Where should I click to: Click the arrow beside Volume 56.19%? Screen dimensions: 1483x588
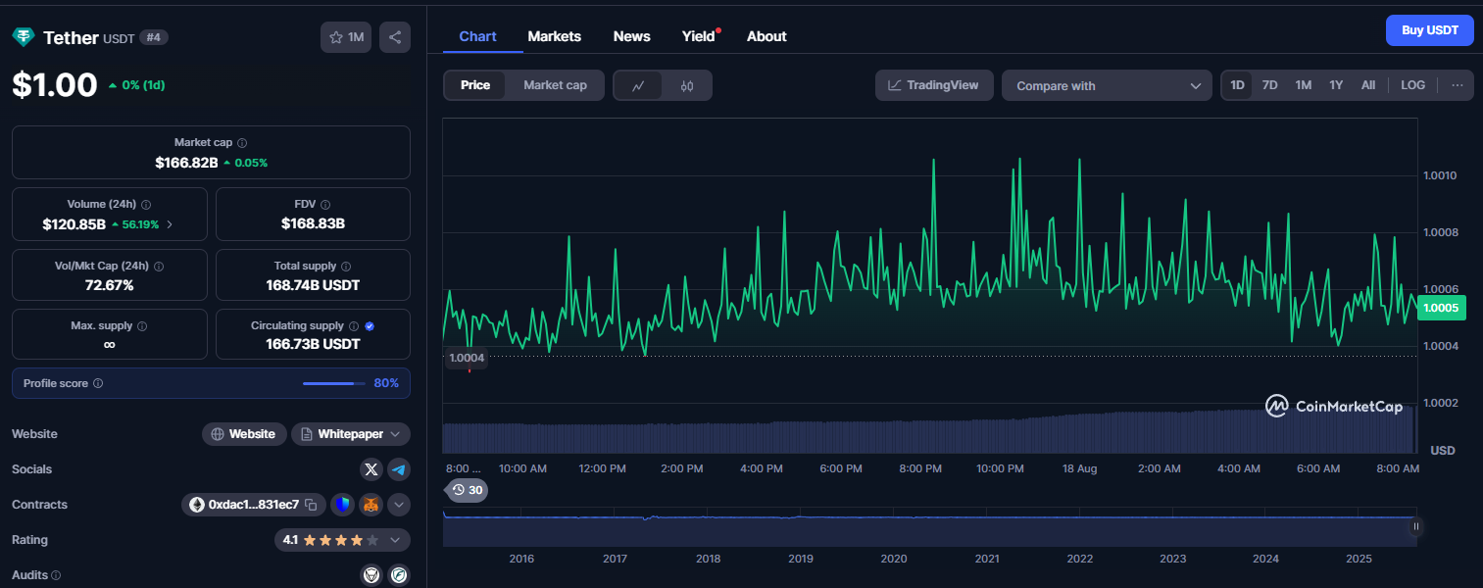170,224
